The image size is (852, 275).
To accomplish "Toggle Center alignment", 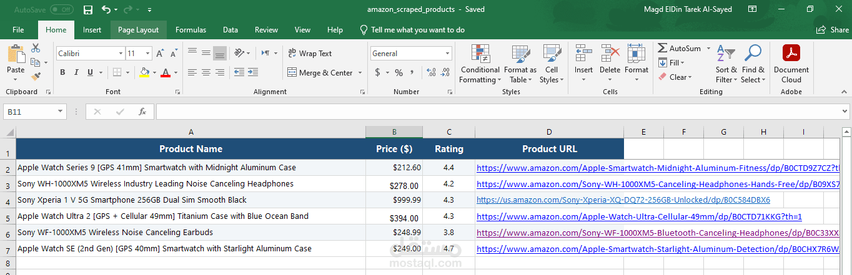I will 206,73.
